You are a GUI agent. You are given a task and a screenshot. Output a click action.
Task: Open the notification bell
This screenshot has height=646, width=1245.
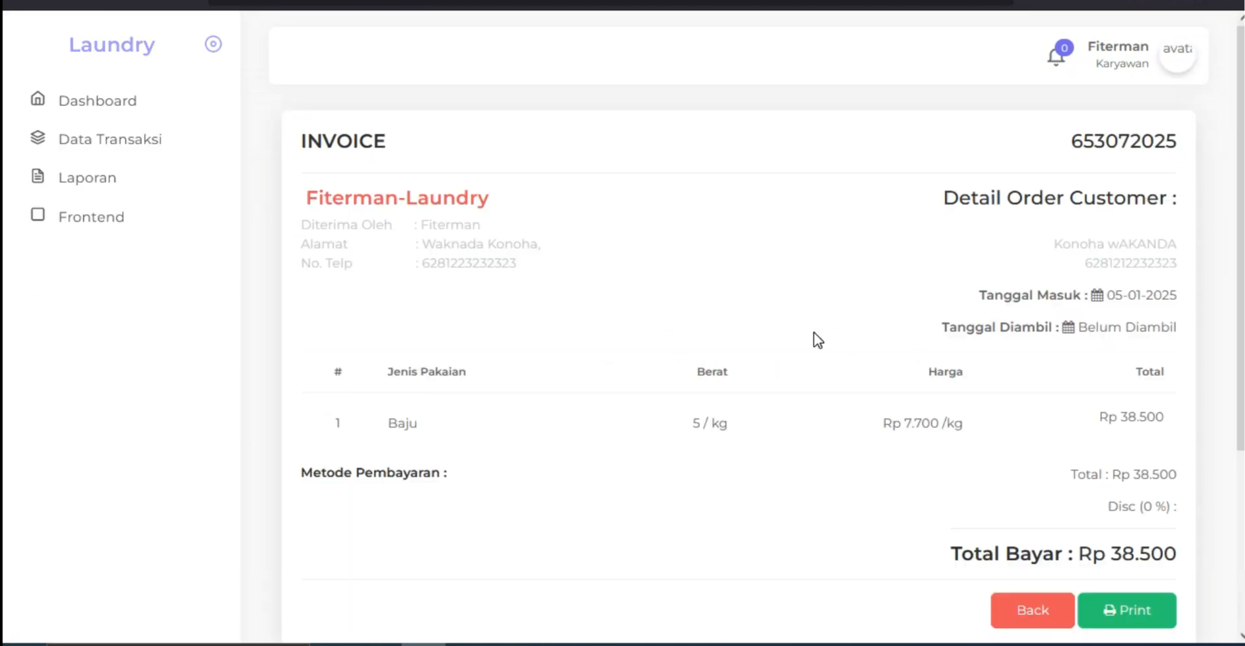coord(1056,58)
